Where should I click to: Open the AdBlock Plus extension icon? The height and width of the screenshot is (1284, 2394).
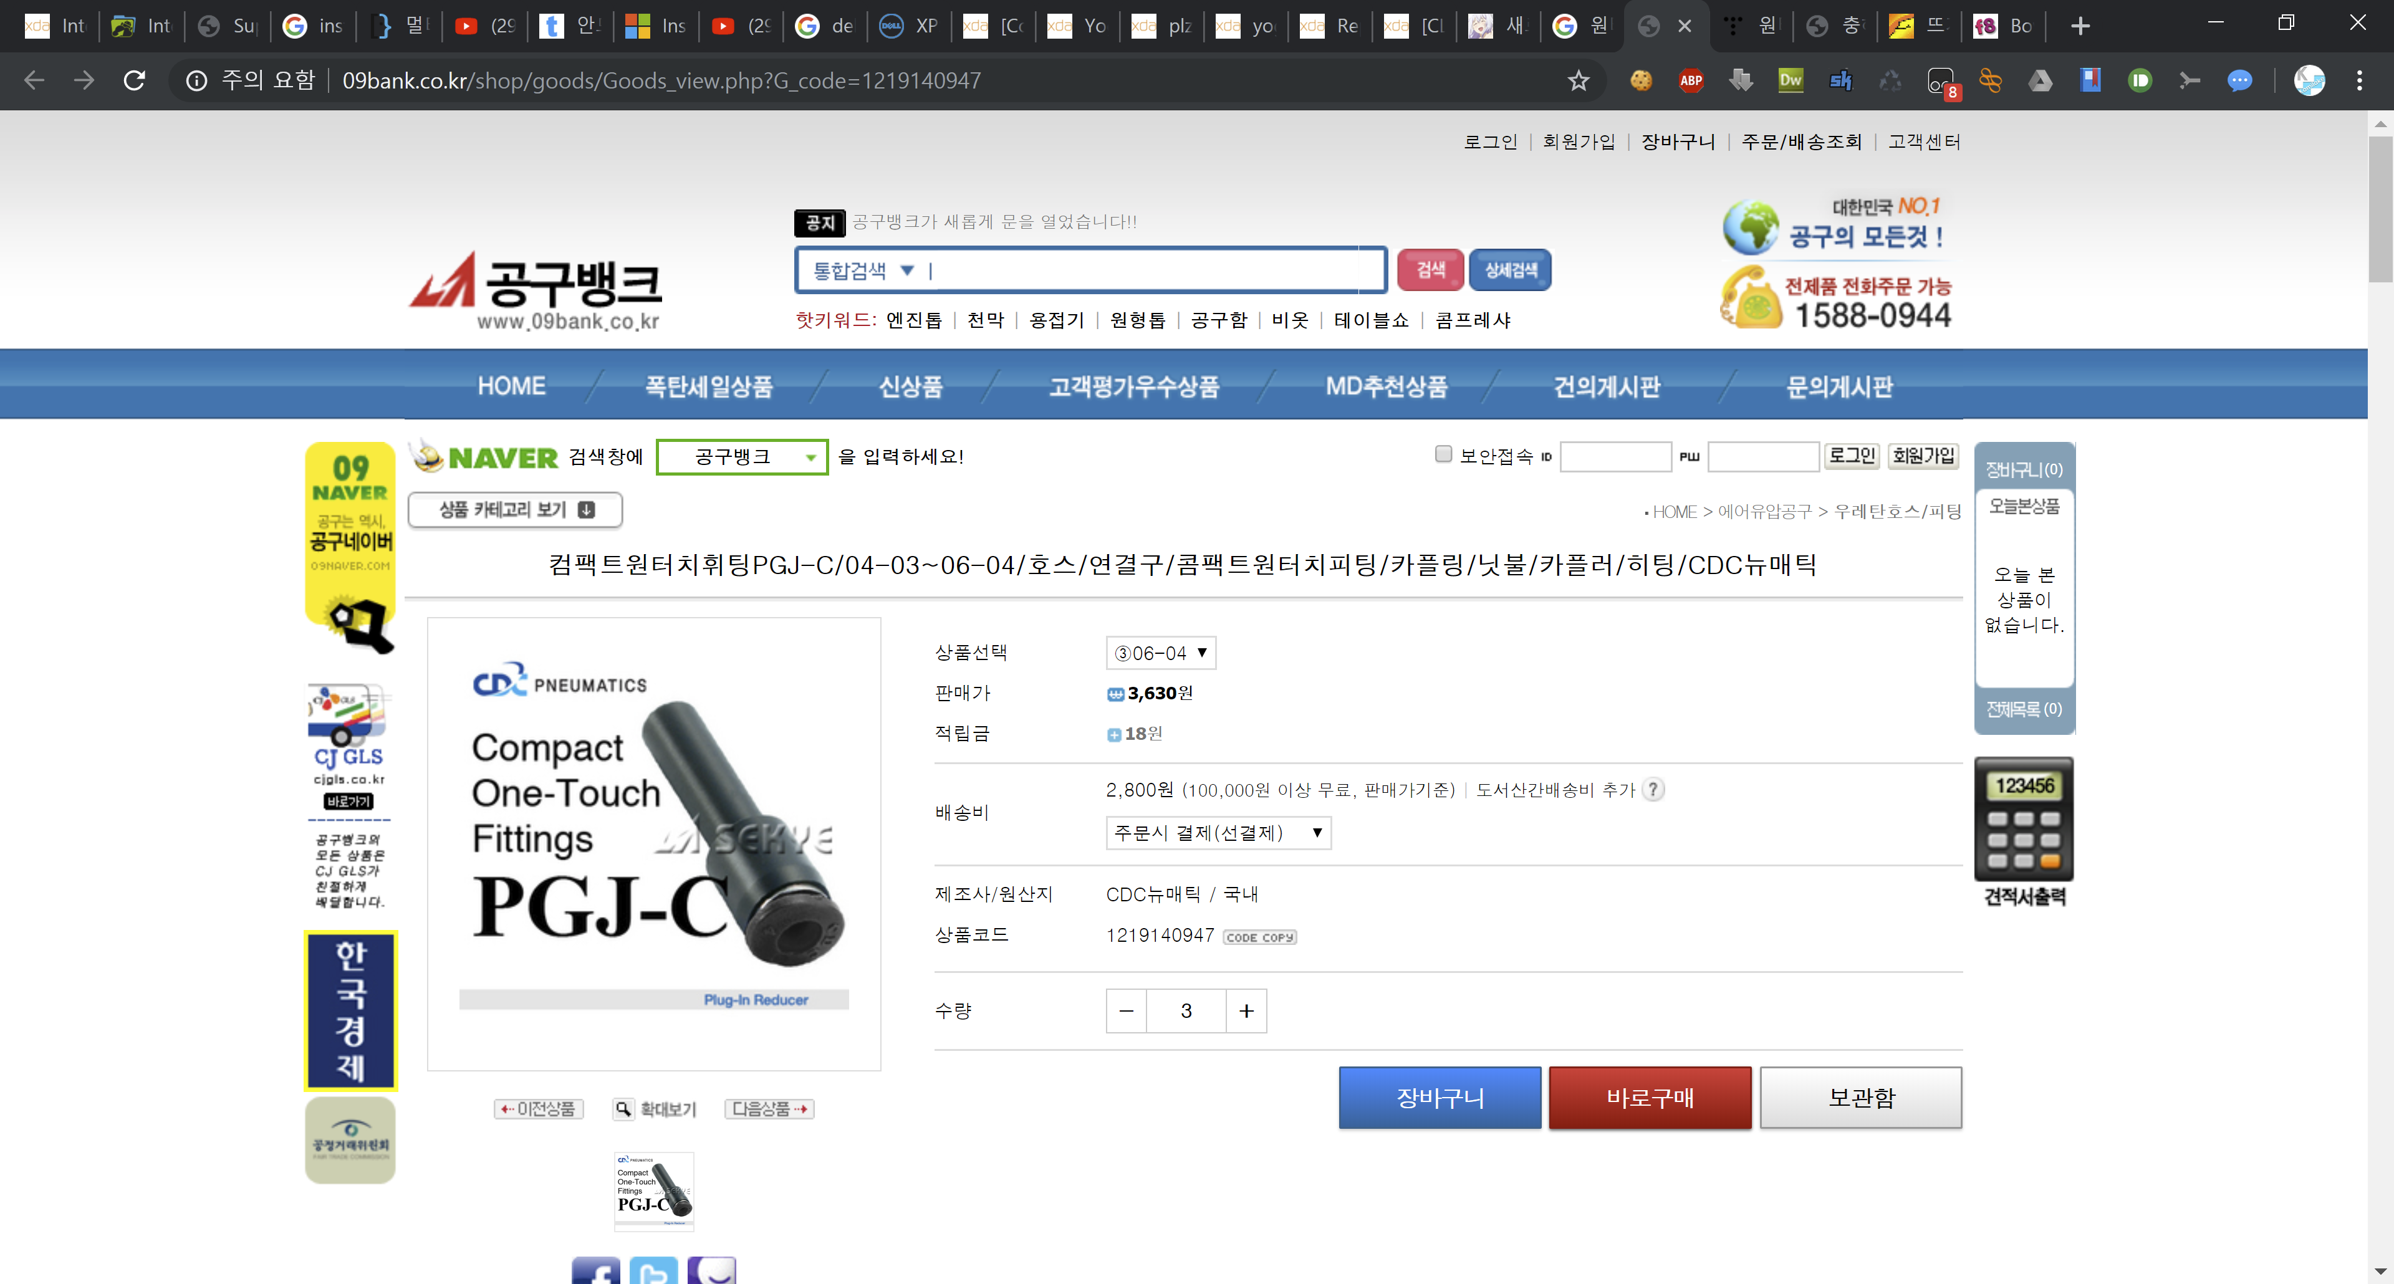(1691, 81)
